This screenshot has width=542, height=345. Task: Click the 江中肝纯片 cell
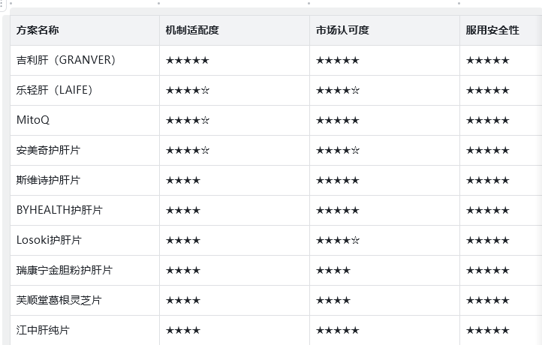[43, 330]
